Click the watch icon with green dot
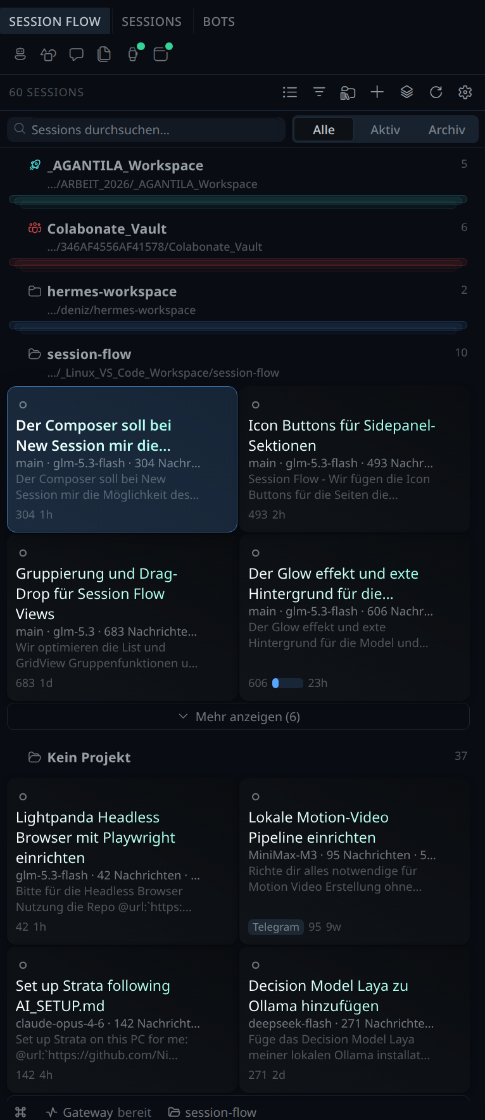The height and width of the screenshot is (1120, 485). coord(133,54)
